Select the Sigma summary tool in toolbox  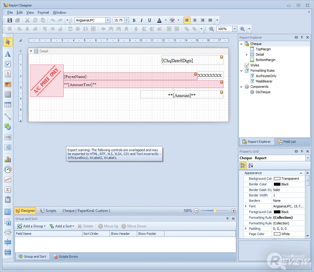(8, 189)
